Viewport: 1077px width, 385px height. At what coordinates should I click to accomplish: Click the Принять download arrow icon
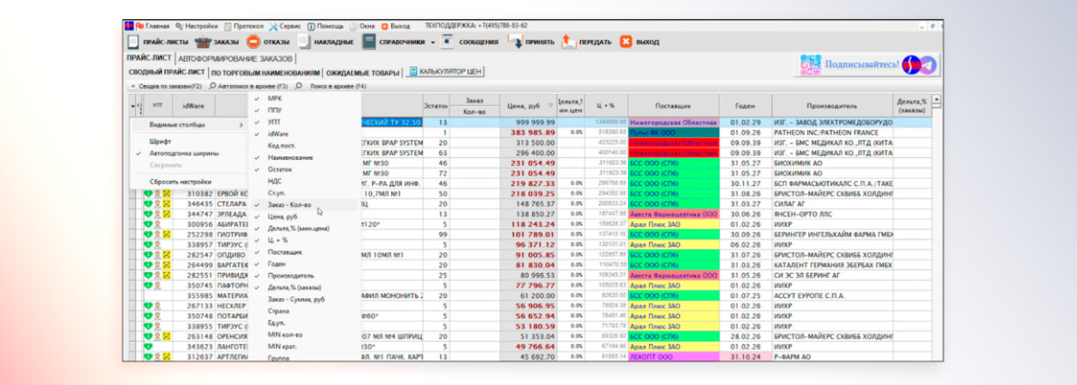pos(515,42)
